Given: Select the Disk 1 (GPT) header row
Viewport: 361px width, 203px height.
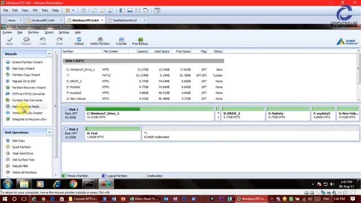Looking at the screenshot, I should point(143,61).
